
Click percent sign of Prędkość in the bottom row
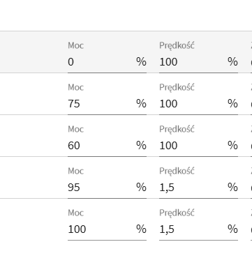[232, 229]
